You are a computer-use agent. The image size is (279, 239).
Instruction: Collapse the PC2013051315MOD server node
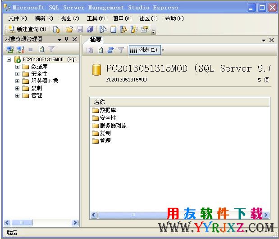[9, 59]
